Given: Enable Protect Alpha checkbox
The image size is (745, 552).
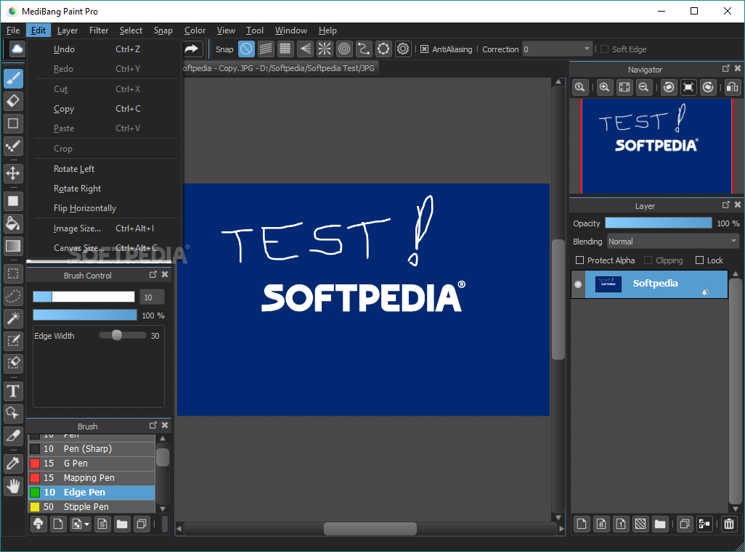Looking at the screenshot, I should pos(579,260).
